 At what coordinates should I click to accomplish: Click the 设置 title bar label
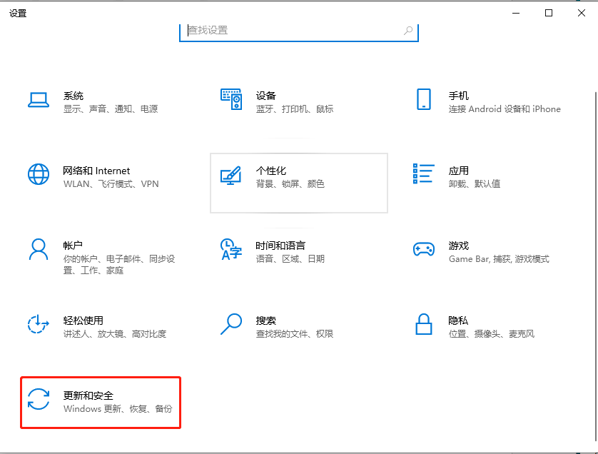pos(18,12)
